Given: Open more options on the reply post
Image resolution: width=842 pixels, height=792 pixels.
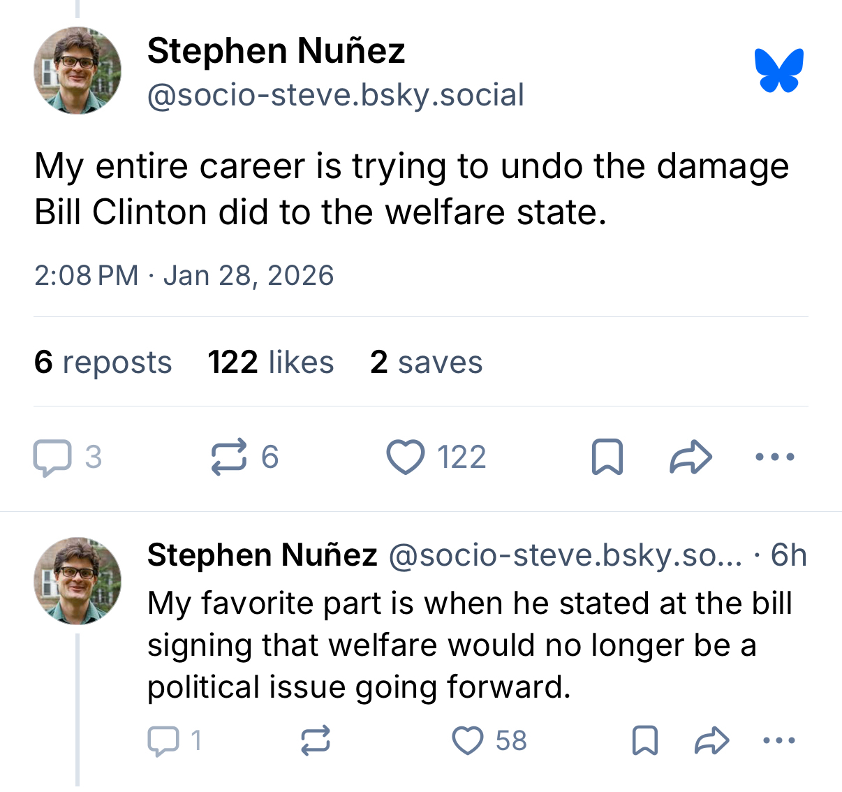Looking at the screenshot, I should (x=778, y=741).
